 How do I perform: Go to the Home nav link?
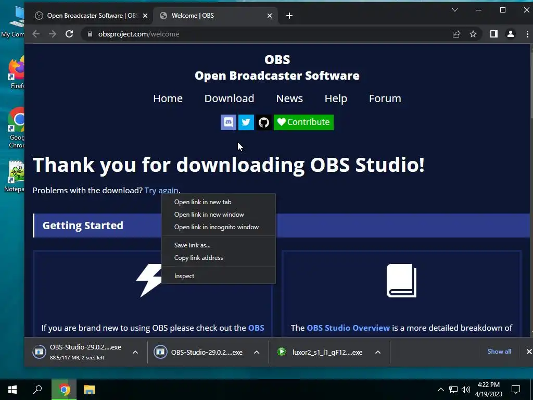click(x=168, y=98)
